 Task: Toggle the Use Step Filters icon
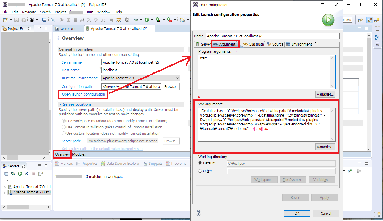click(x=118, y=20)
